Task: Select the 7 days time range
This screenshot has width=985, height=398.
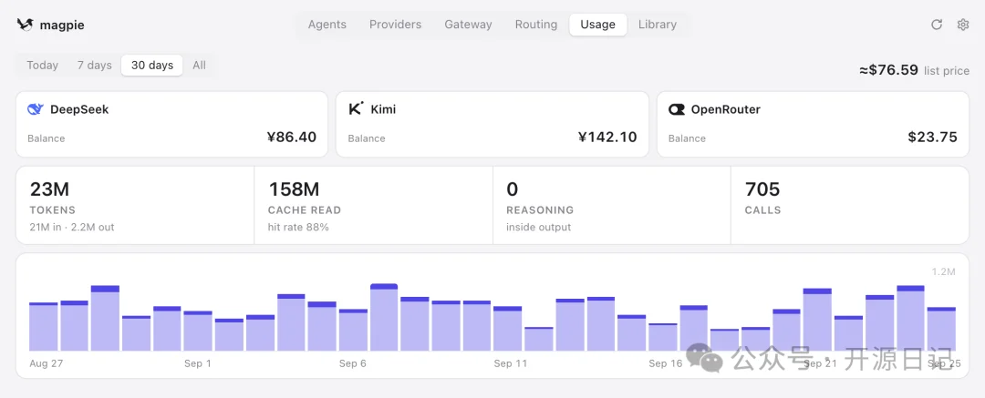Action: point(94,66)
